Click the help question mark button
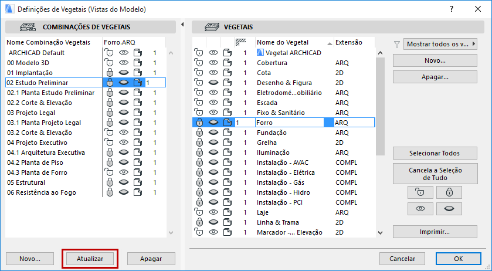 (x=451, y=9)
